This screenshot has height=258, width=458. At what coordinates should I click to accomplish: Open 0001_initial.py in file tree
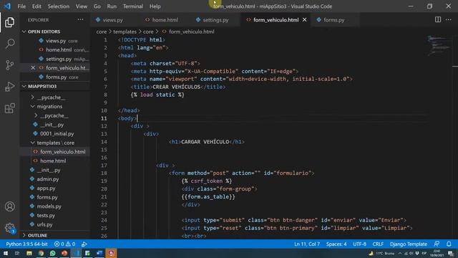pos(57,134)
